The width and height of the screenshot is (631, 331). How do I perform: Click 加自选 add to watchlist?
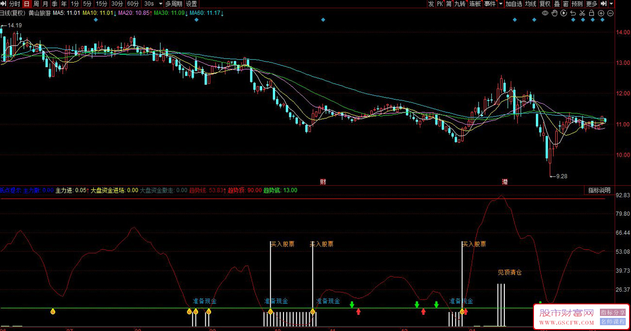coord(514,4)
